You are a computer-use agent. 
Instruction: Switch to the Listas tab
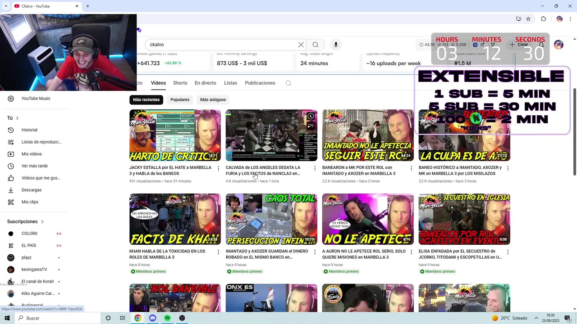230,83
